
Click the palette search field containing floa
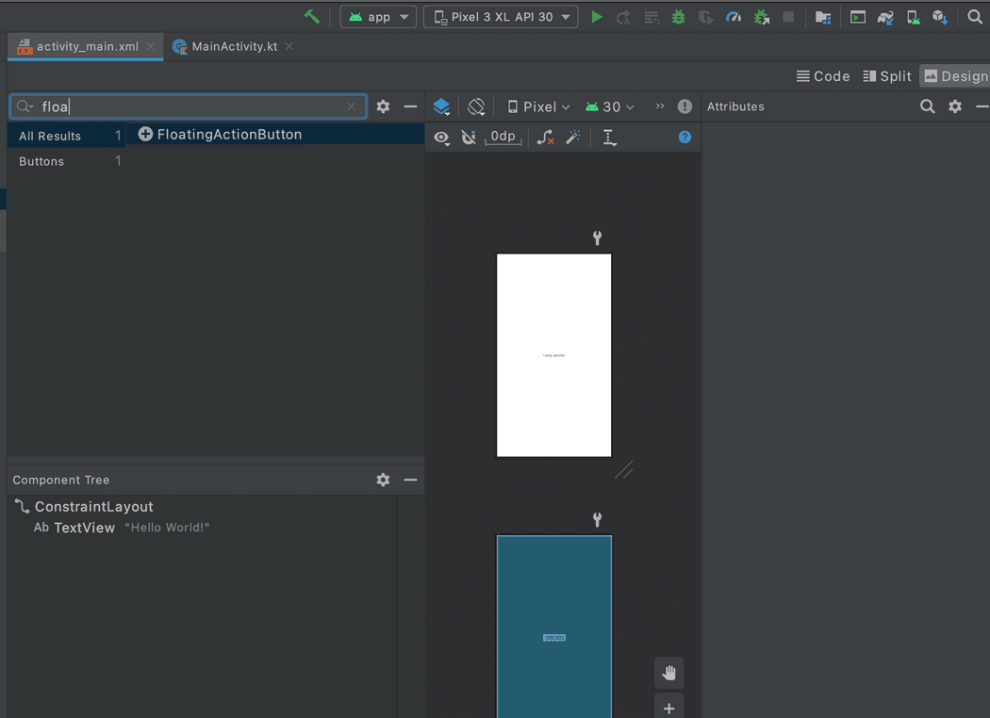pyautogui.click(x=189, y=106)
